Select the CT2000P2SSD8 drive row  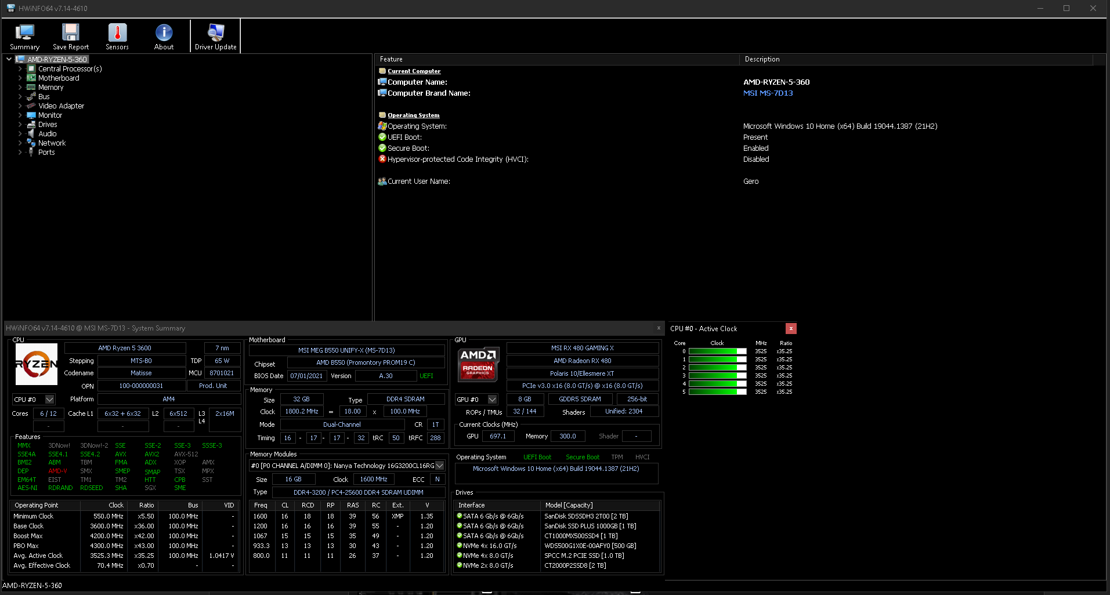tap(557, 565)
